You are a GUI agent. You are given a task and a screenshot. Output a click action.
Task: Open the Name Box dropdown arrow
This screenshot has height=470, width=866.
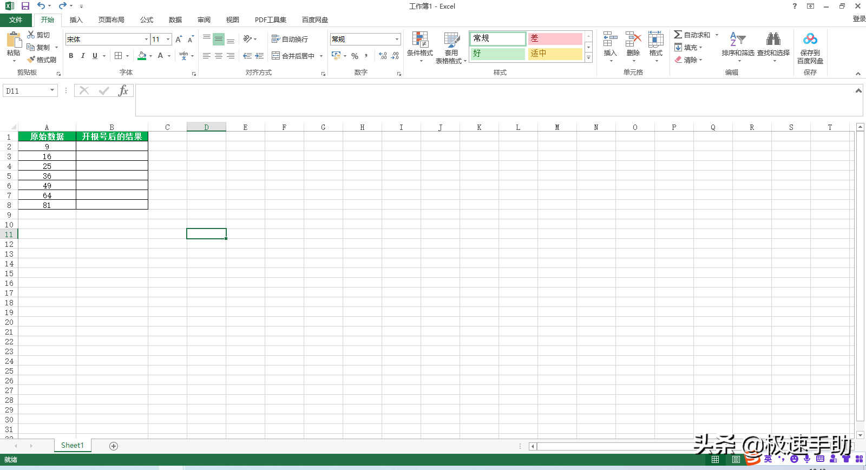click(53, 90)
